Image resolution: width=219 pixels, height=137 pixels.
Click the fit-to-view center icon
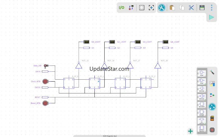[151, 8]
